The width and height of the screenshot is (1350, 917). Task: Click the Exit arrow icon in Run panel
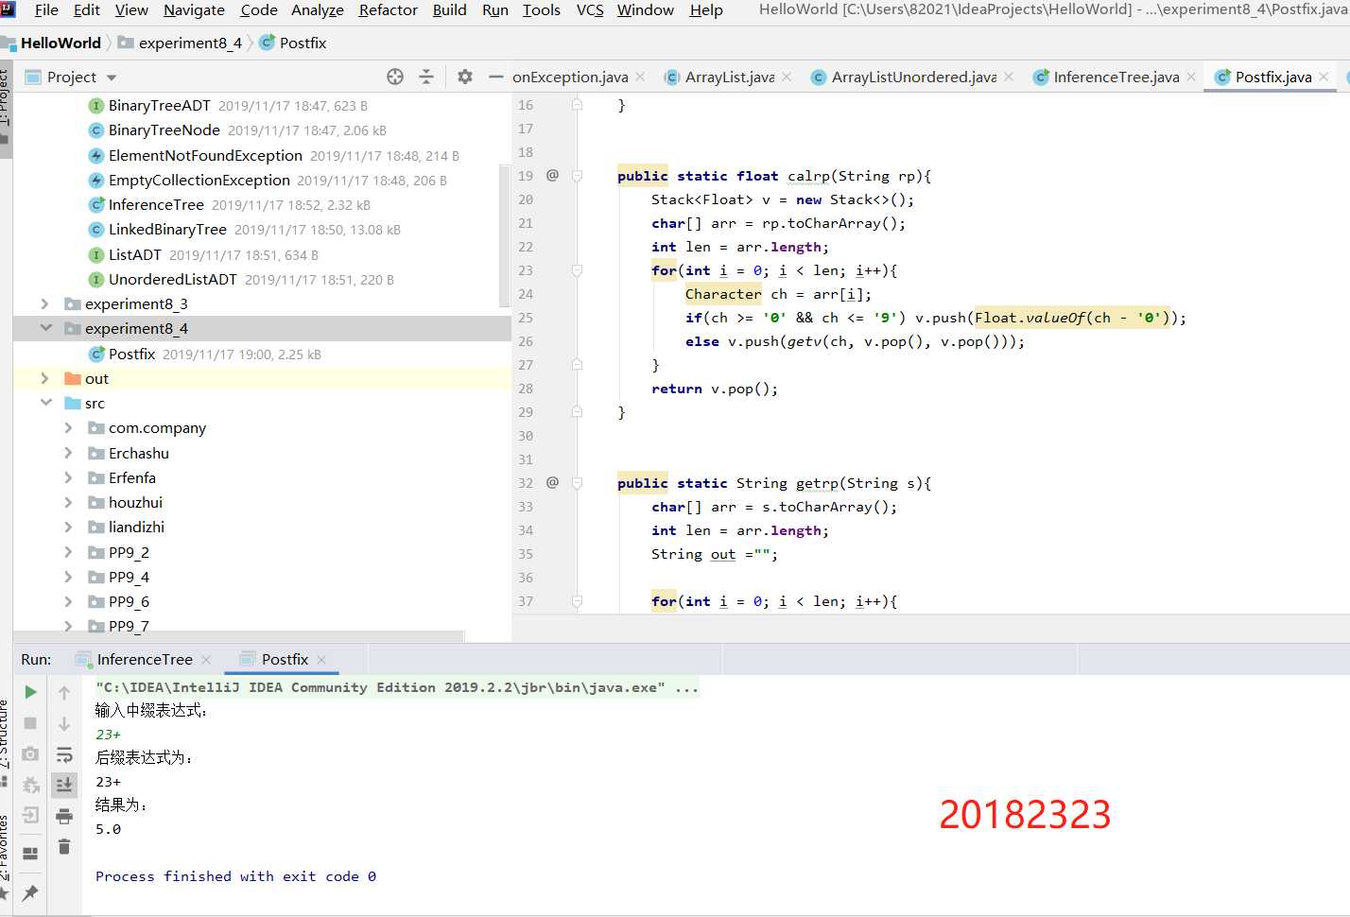click(30, 815)
